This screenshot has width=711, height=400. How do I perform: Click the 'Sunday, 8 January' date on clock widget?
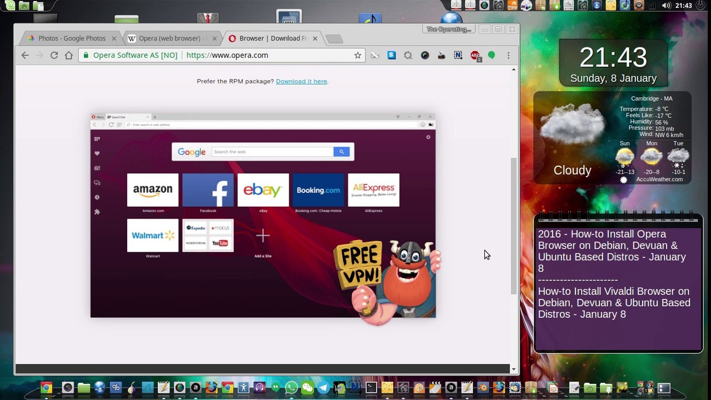tap(613, 78)
